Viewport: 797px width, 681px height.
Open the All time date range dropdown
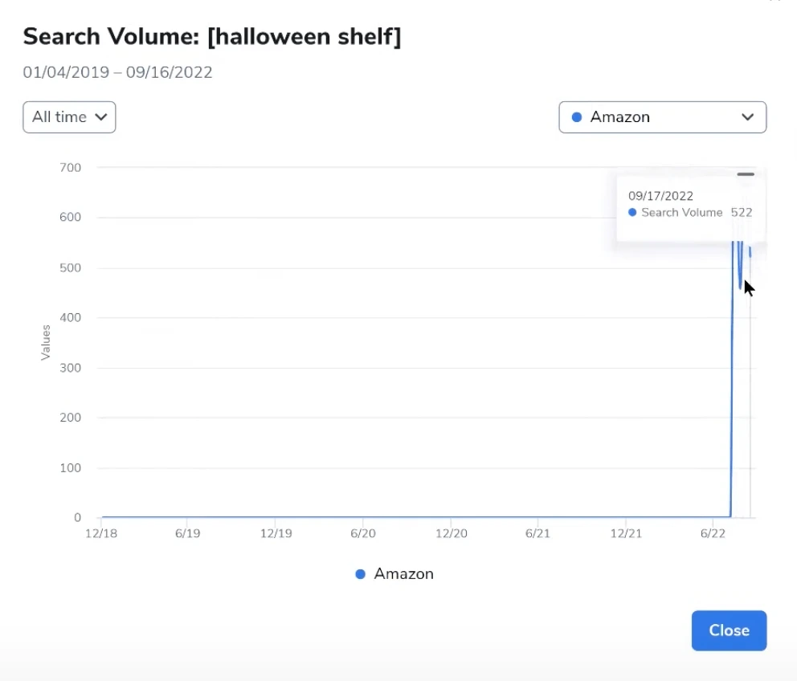tap(69, 116)
